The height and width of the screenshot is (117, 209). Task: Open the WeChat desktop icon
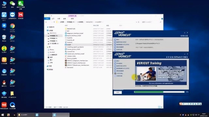coord(12,4)
